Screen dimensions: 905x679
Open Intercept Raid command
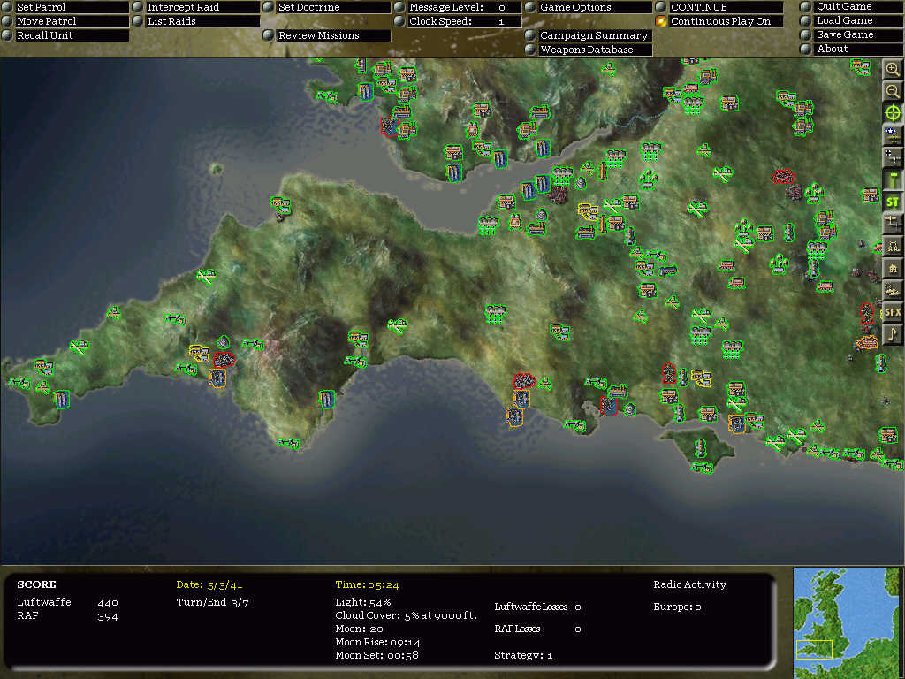(195, 7)
